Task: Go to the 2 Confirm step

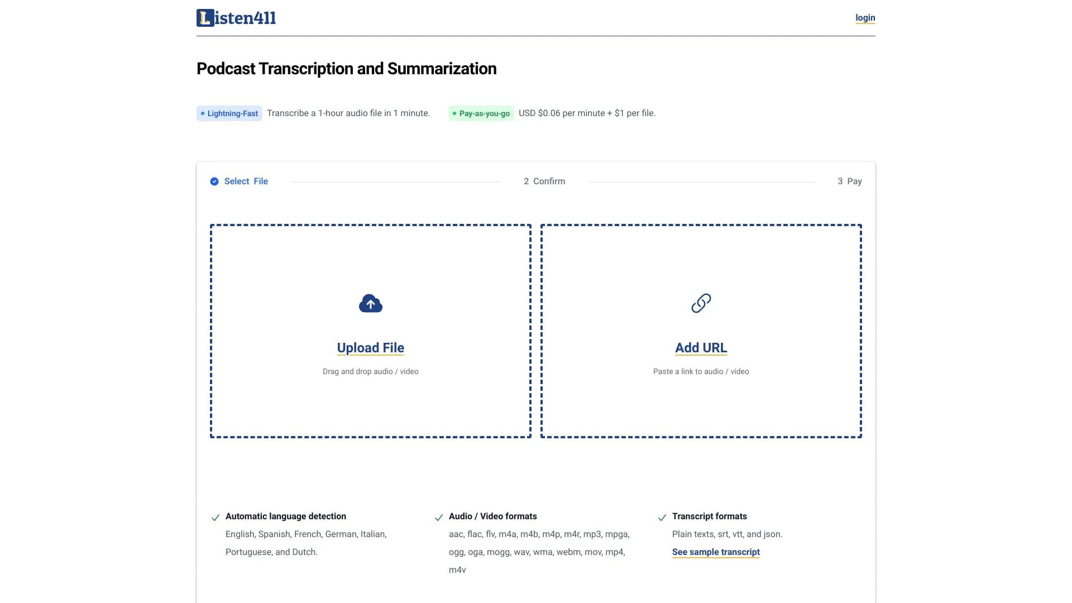Action: coord(544,181)
